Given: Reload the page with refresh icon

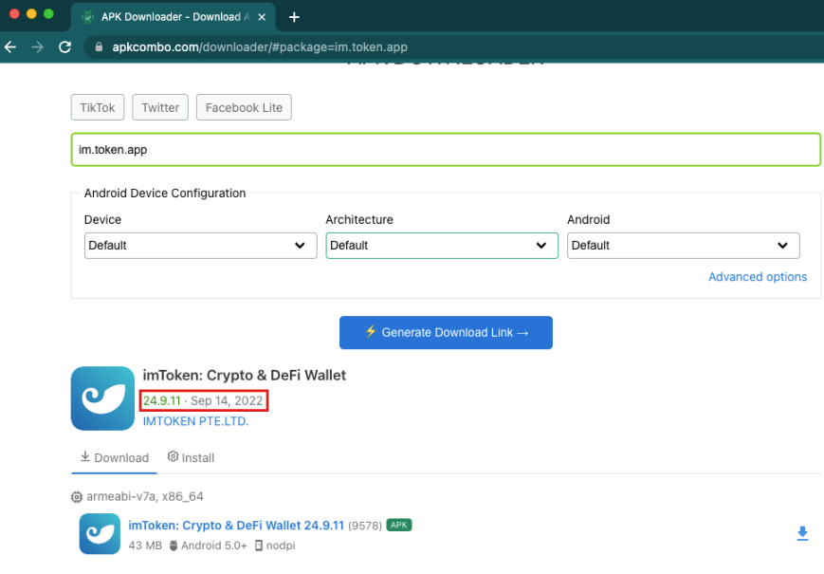Looking at the screenshot, I should 64,46.
